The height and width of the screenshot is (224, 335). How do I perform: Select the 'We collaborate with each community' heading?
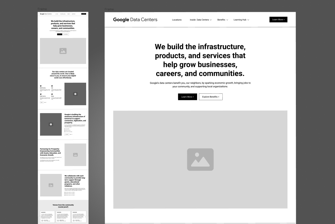tap(75, 181)
